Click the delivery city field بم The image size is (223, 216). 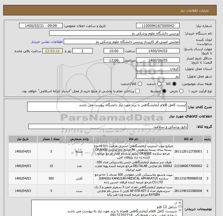point(158,76)
